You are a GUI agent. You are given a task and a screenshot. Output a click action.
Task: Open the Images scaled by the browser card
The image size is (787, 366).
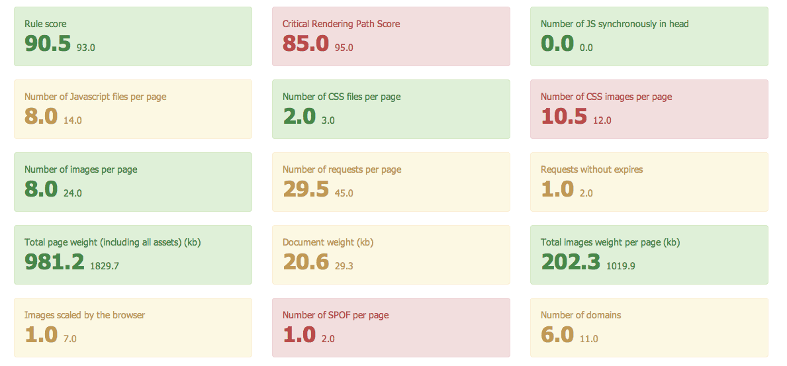[x=133, y=328]
